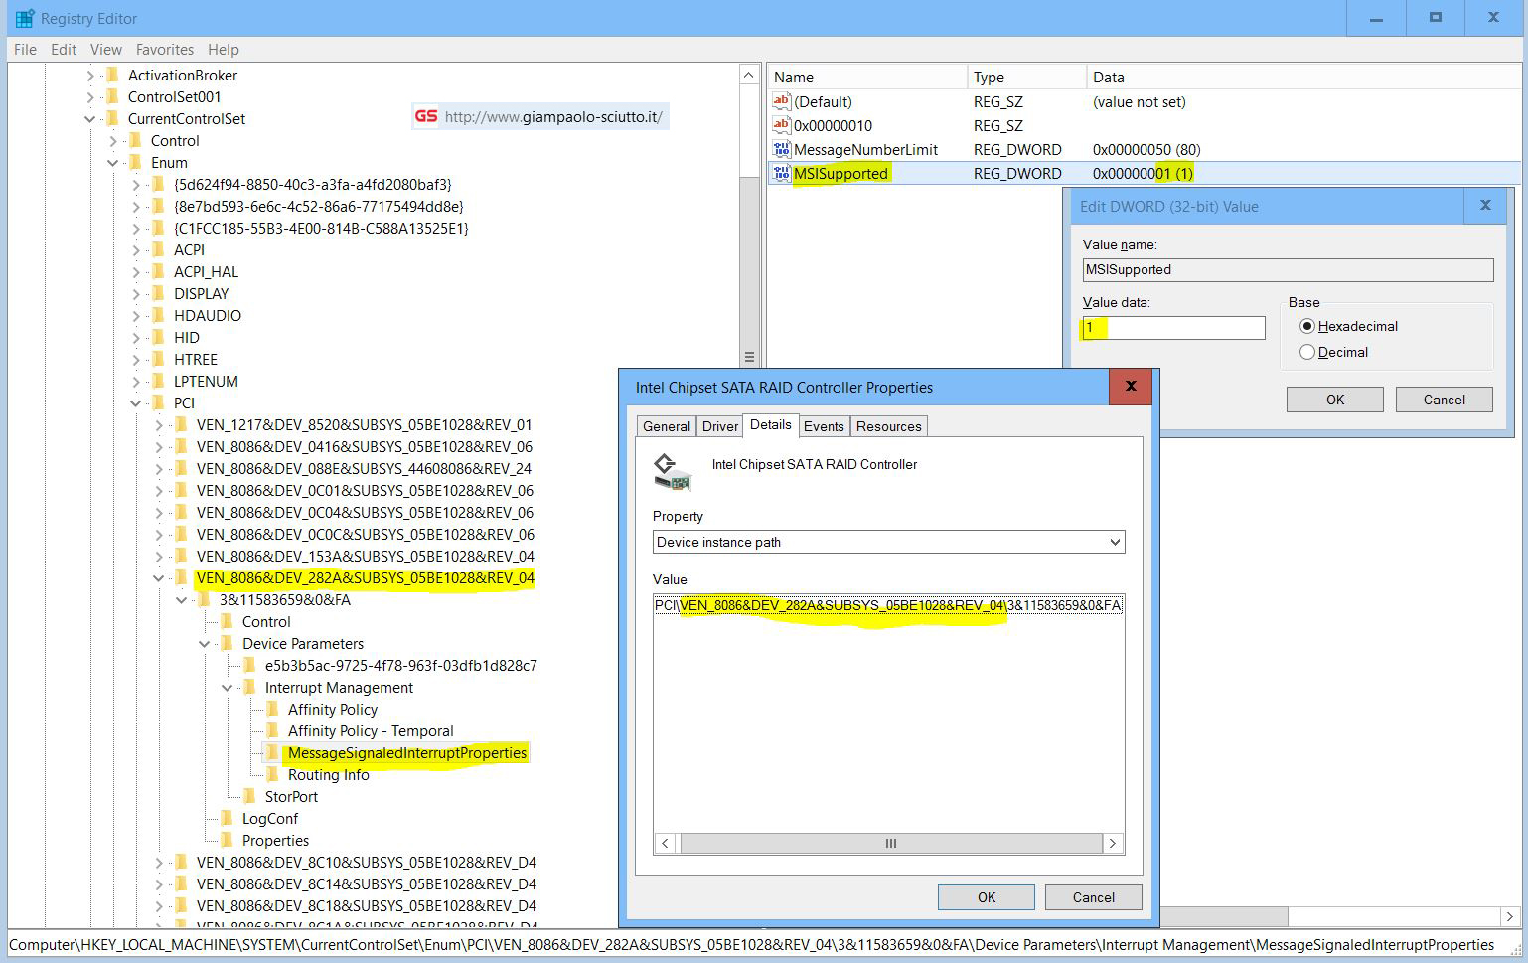Close the Edit DWORD dialog with X

click(1485, 206)
